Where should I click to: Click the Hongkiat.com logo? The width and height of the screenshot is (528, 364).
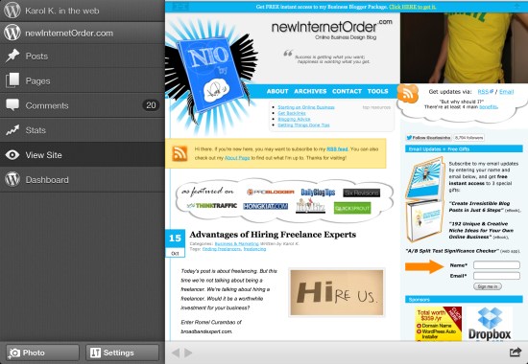tap(265, 206)
